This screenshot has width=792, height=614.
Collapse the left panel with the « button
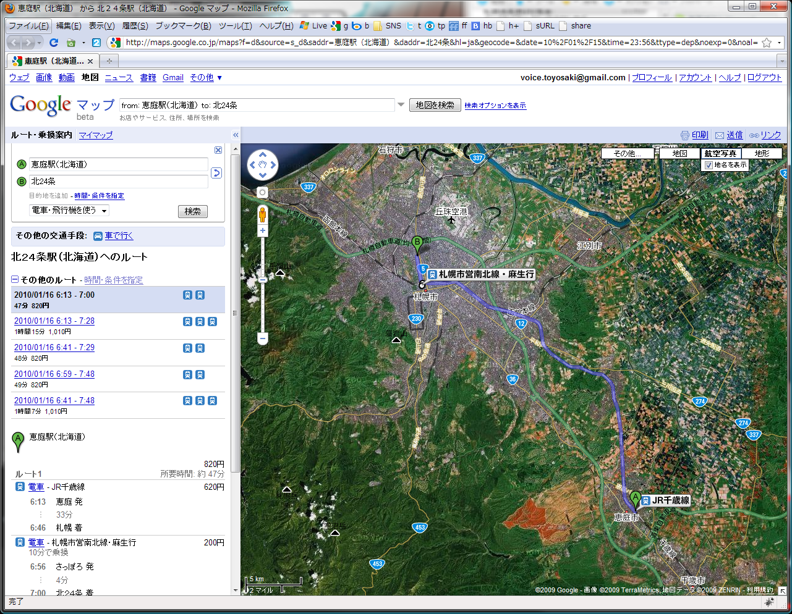pyautogui.click(x=236, y=135)
